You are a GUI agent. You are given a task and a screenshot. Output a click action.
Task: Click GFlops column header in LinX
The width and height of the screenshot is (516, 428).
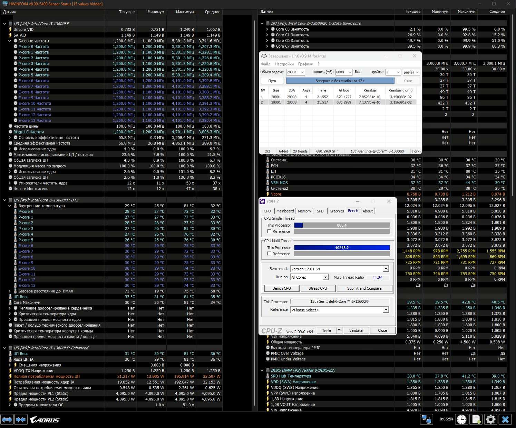pos(344,90)
